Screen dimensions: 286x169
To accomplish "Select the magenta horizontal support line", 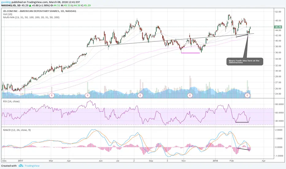I will pos(191,53).
